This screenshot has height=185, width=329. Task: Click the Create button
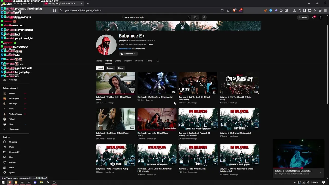point(303,17)
